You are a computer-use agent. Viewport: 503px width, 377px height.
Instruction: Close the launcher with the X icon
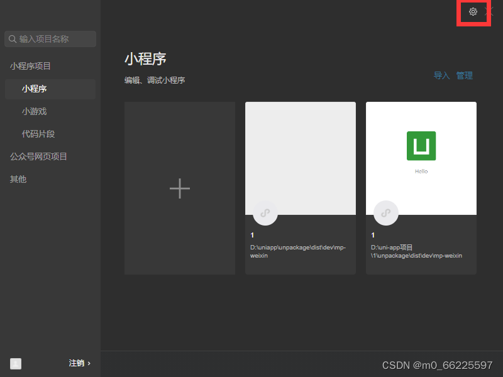click(490, 12)
